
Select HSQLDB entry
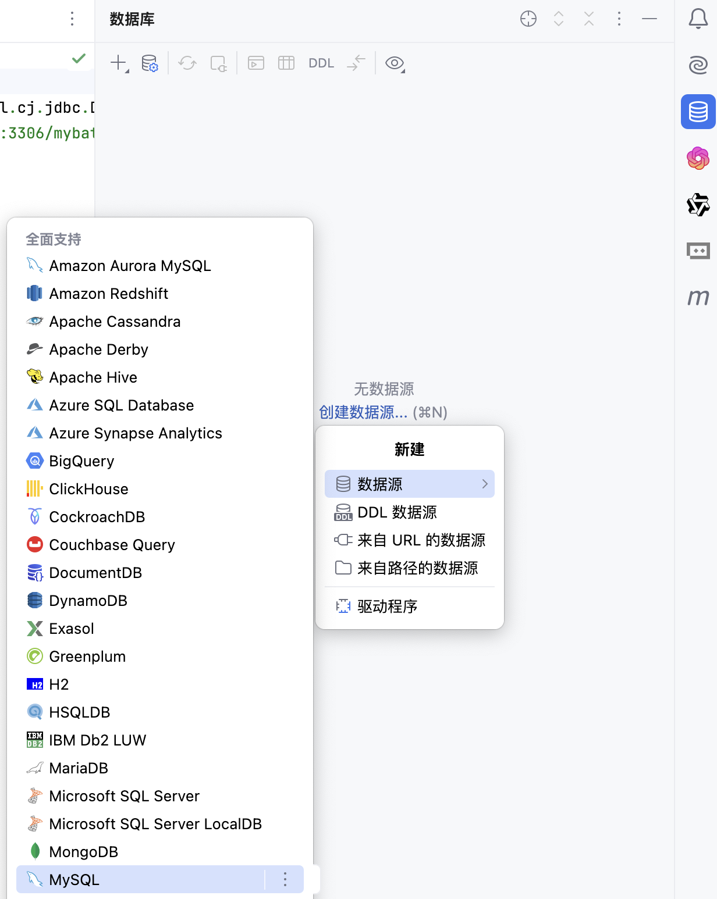point(160,712)
